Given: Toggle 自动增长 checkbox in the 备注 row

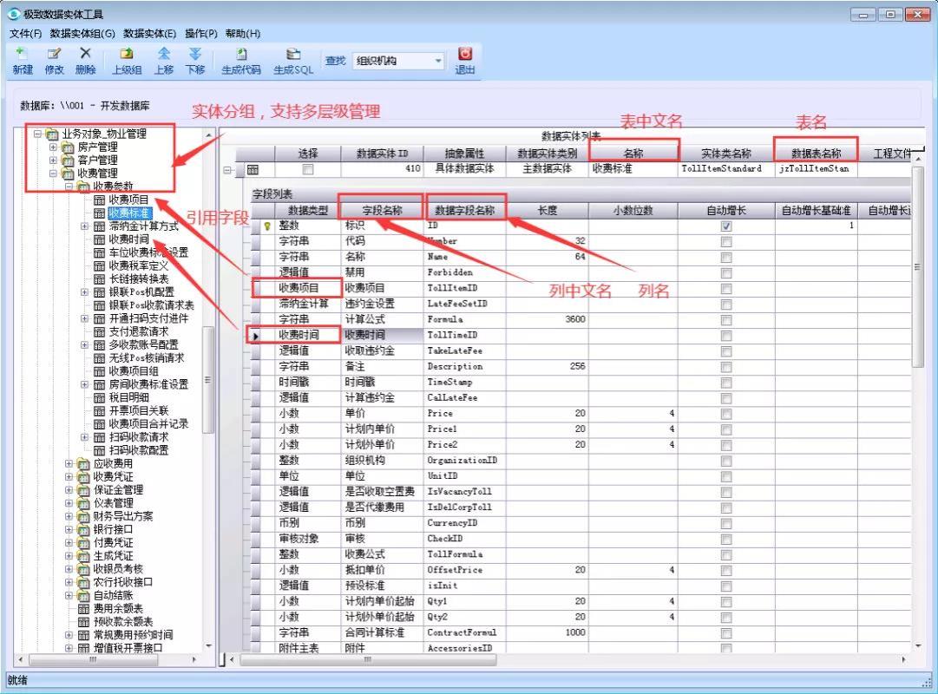Looking at the screenshot, I should tap(726, 367).
